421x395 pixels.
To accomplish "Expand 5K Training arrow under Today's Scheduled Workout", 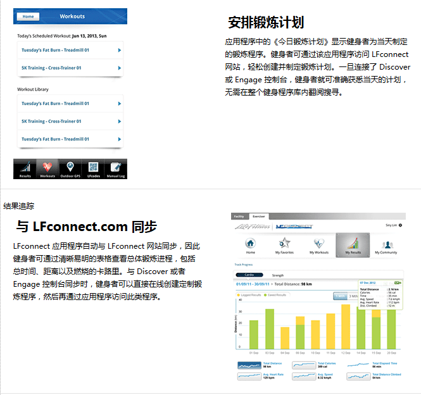I will (120, 68).
